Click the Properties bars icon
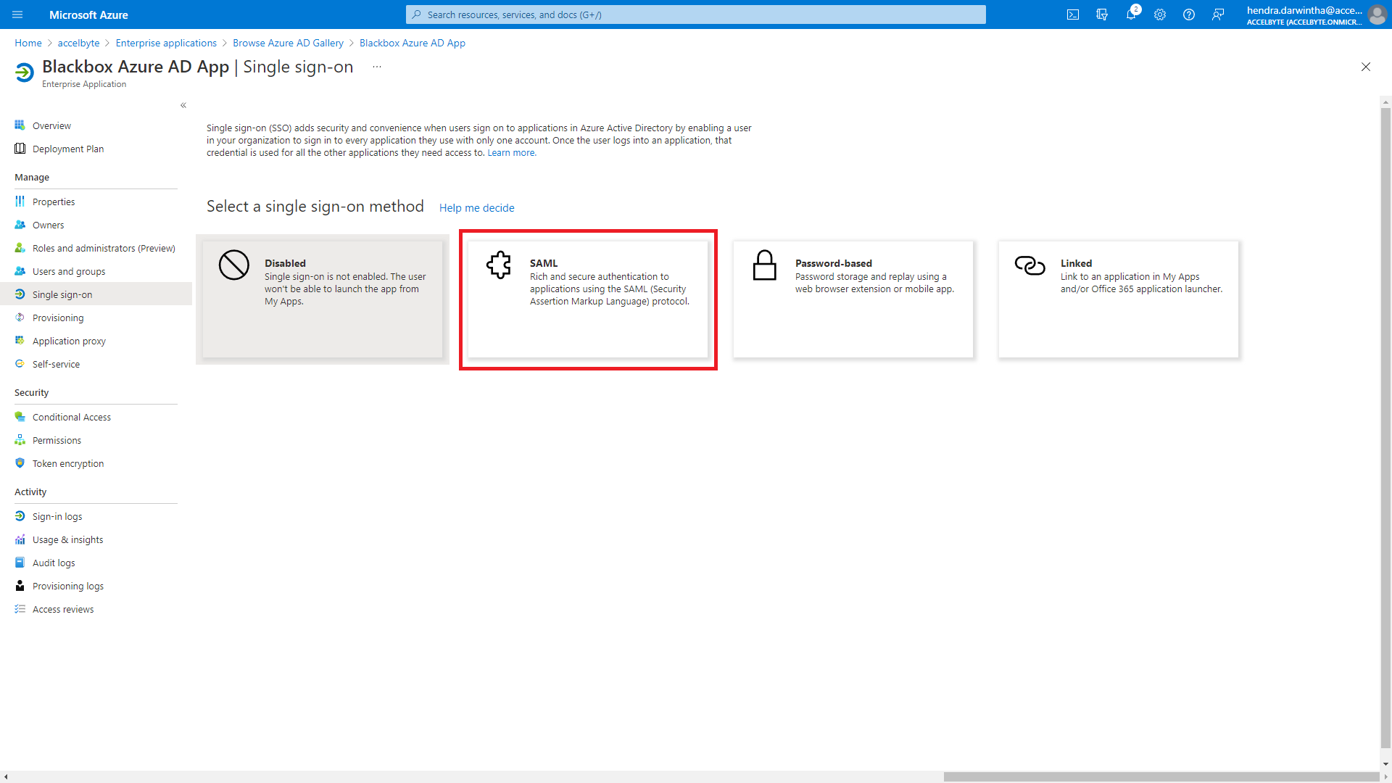1392x783 pixels. click(20, 202)
